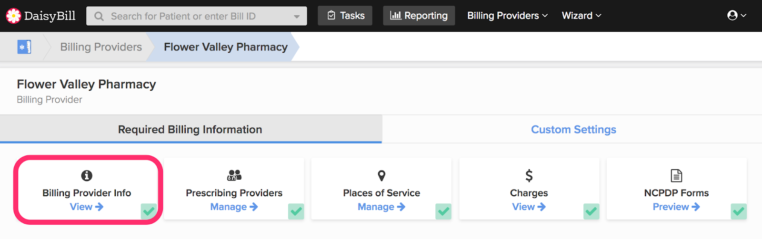Click the NCPDP Forms document icon
Viewport: 762px width, 239px height.
pos(676,176)
